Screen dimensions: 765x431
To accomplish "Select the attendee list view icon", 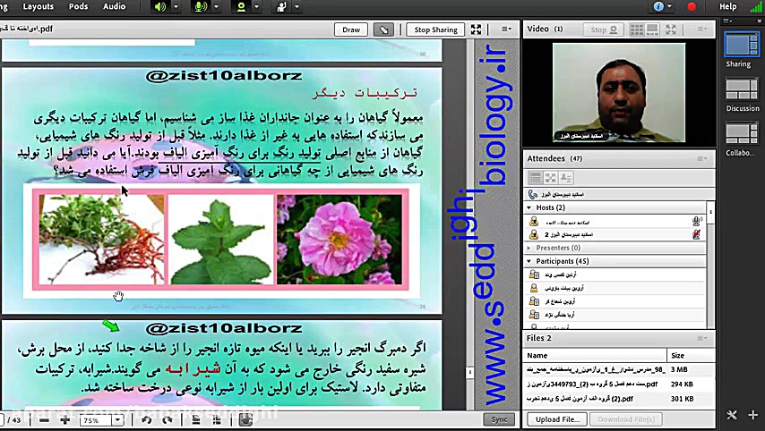I will coord(535,178).
